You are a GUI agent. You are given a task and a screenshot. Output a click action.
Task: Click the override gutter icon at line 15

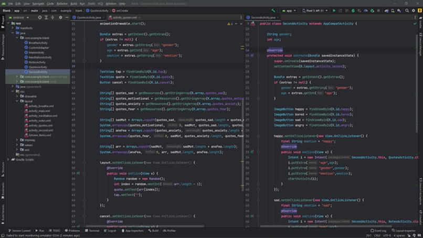click(x=252, y=56)
